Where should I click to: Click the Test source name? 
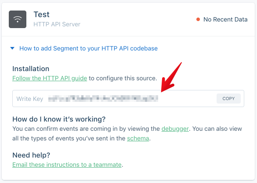click(x=41, y=14)
